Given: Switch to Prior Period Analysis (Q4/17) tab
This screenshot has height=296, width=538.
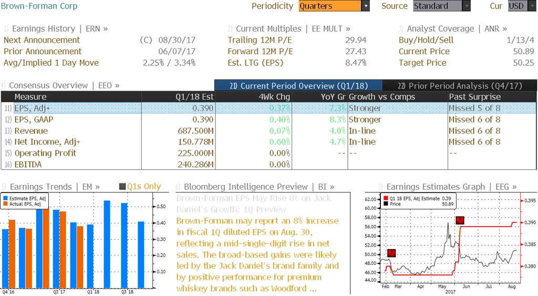Looking at the screenshot, I should (460, 86).
